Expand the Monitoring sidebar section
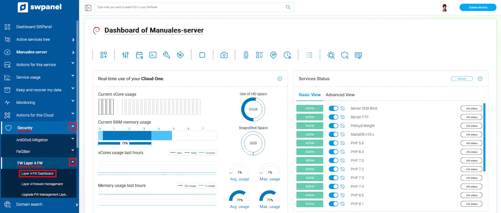The image size is (501, 213). point(73,101)
